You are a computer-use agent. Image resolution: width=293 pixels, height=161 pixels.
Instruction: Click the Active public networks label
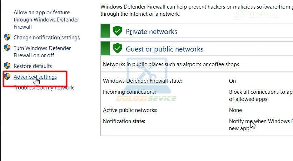point(130,110)
